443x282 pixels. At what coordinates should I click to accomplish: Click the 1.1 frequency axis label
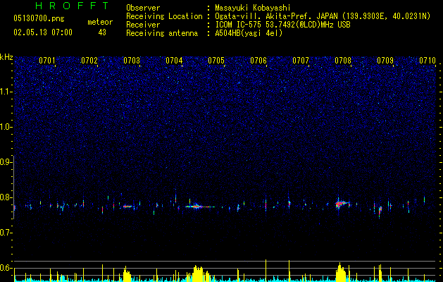coord(6,92)
